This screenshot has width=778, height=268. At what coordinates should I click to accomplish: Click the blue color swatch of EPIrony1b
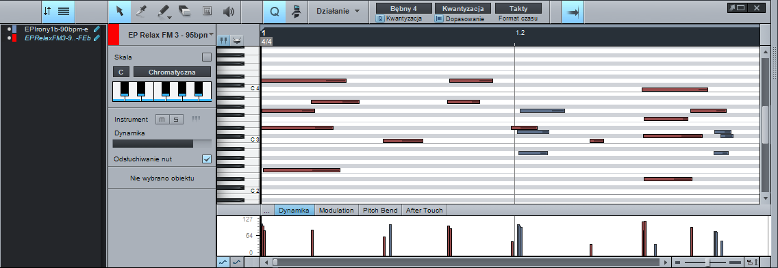coord(15,29)
